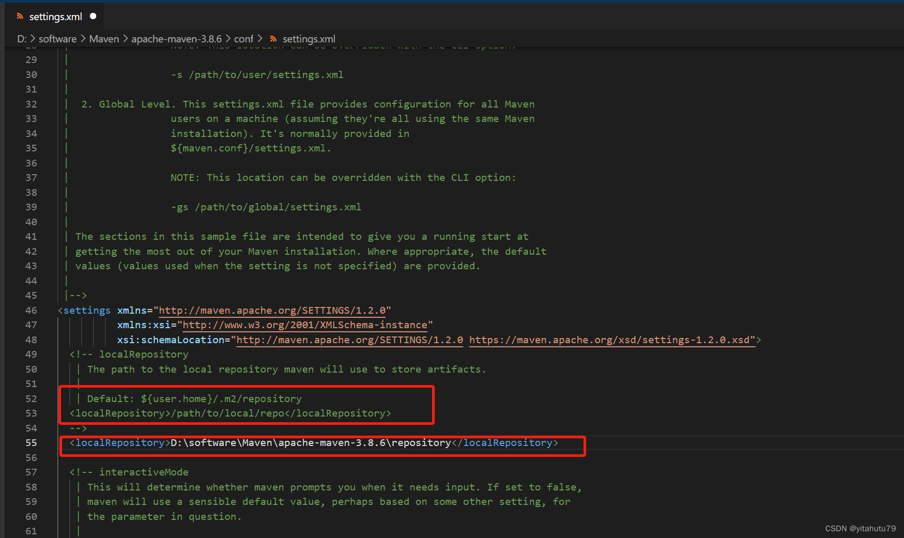904x538 pixels.
Task: Click line number 46 in the gutter
Action: click(x=31, y=311)
